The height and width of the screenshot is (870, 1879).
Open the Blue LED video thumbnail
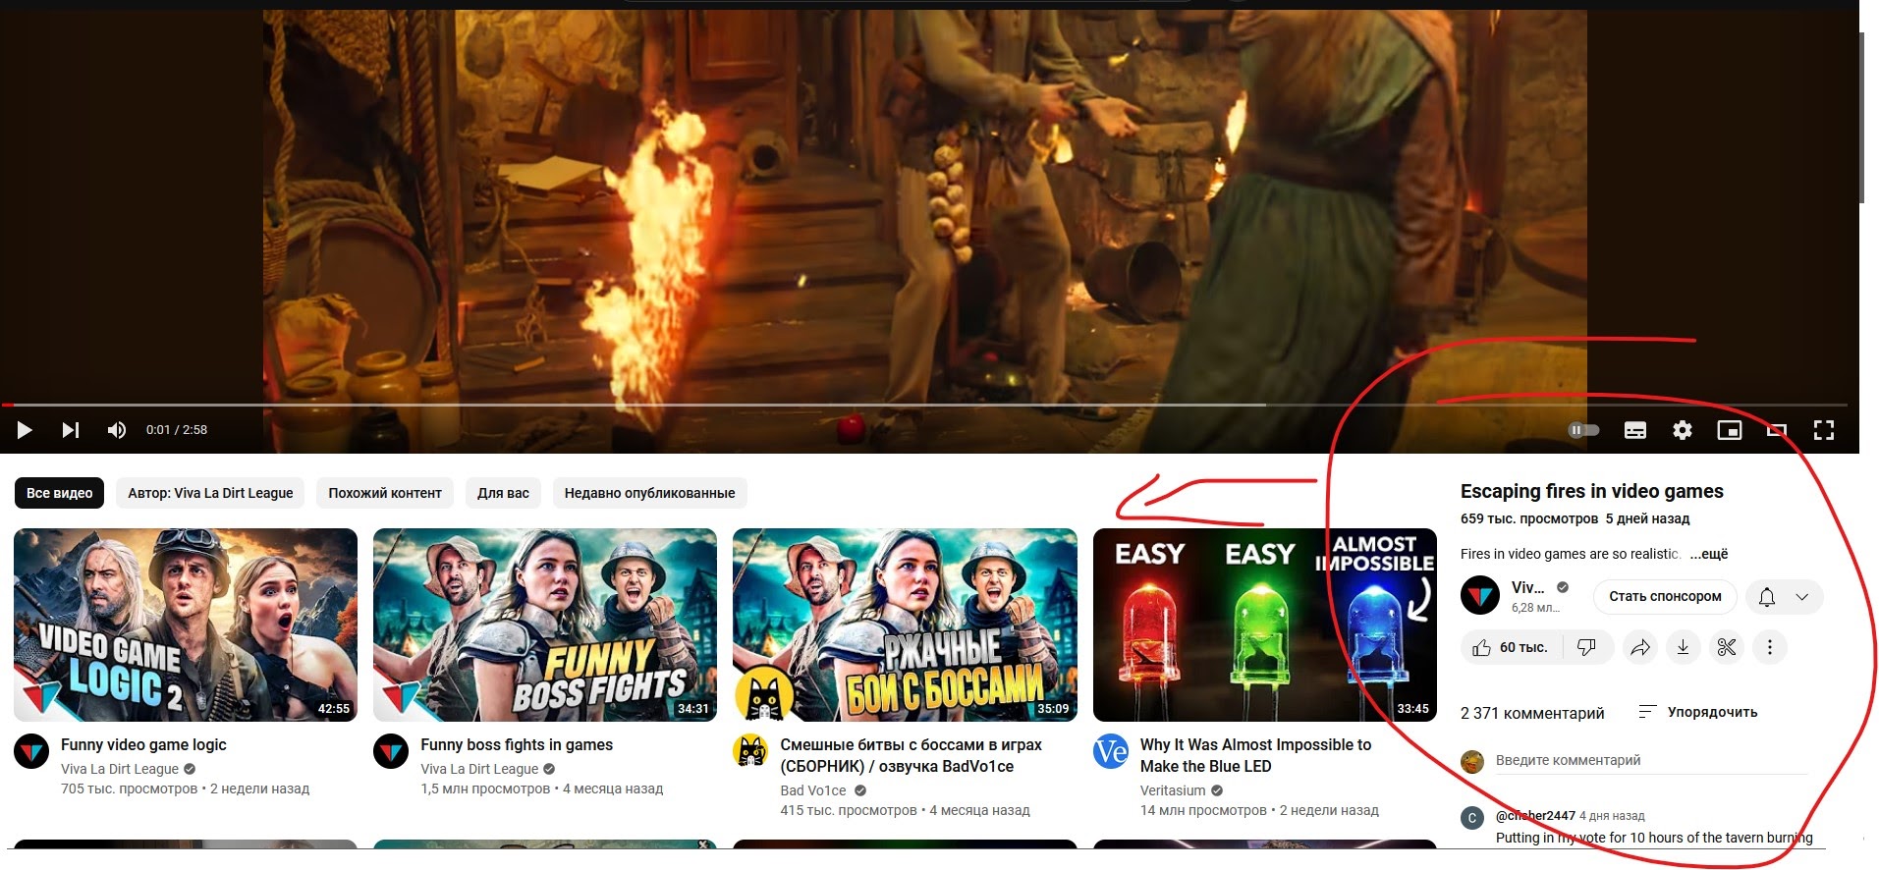[1265, 625]
